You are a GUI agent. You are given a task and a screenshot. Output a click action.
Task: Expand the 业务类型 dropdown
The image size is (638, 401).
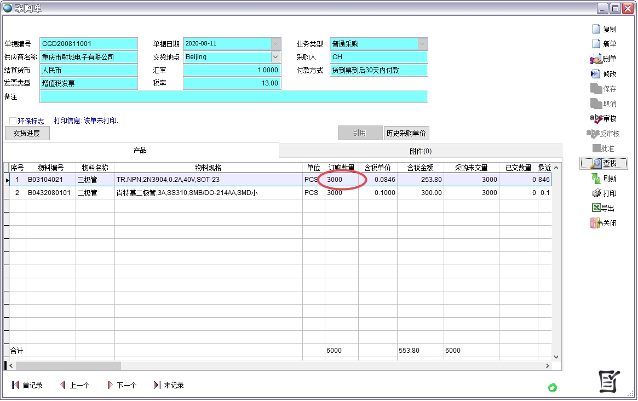pos(422,44)
